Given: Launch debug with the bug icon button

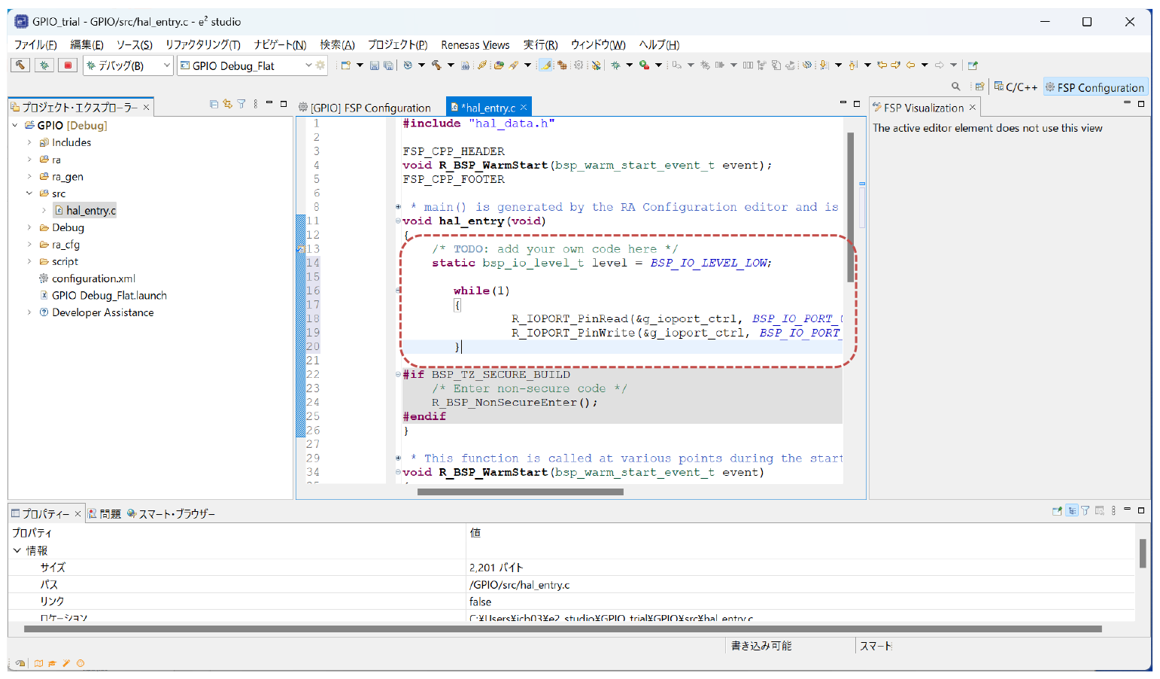Looking at the screenshot, I should coord(44,65).
